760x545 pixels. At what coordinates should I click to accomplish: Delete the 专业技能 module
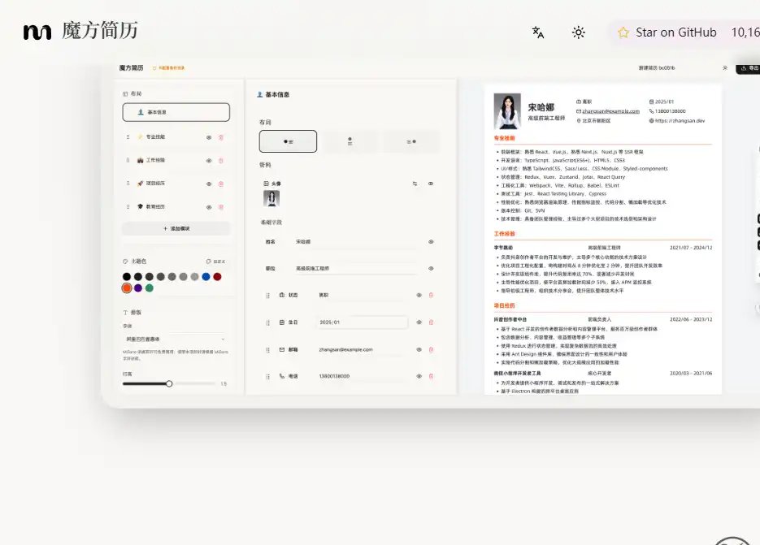(x=221, y=137)
